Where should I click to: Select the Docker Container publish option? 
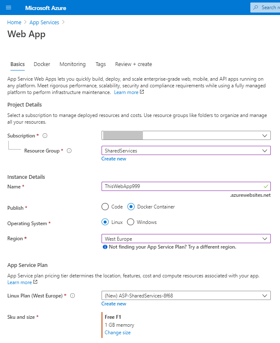click(x=131, y=207)
